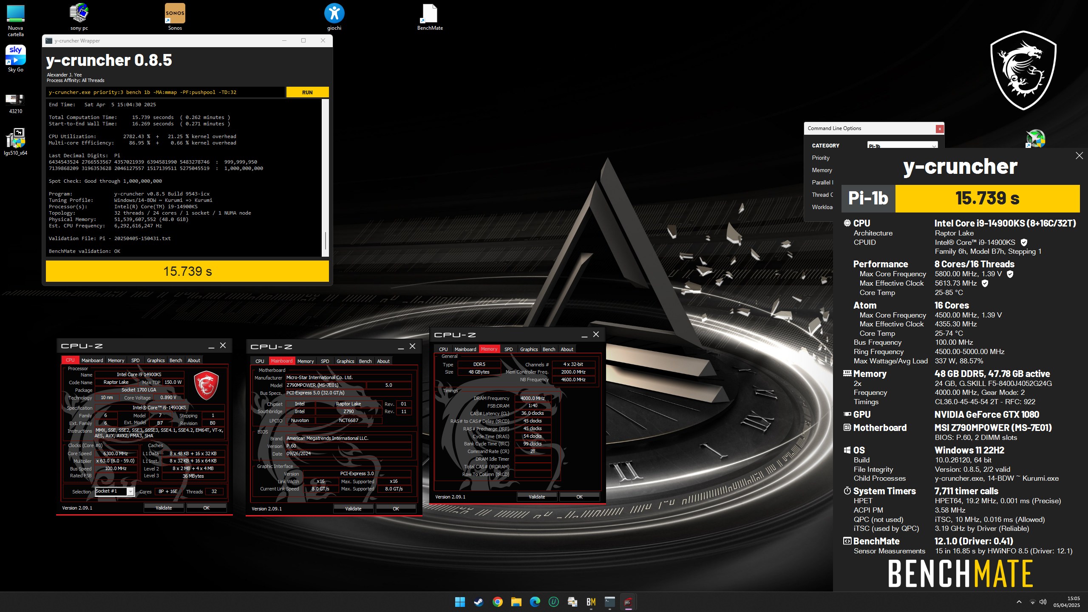Select Memory tab in middle CPU-Z window
Image resolution: width=1088 pixels, height=612 pixels.
coord(306,361)
